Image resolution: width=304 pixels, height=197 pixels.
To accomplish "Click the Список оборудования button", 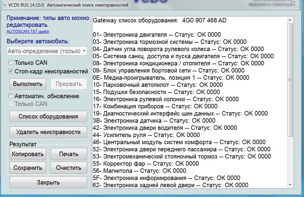I will (48, 116).
